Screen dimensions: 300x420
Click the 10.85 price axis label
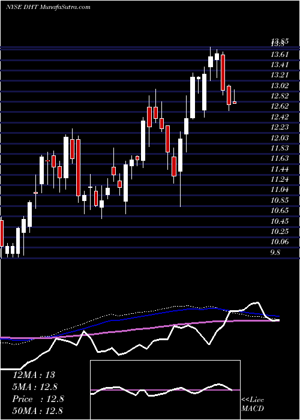(x=280, y=200)
